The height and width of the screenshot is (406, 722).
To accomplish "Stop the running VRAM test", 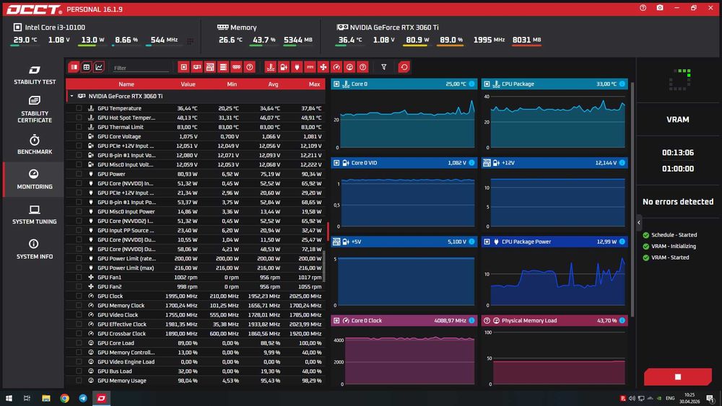I will point(677,376).
